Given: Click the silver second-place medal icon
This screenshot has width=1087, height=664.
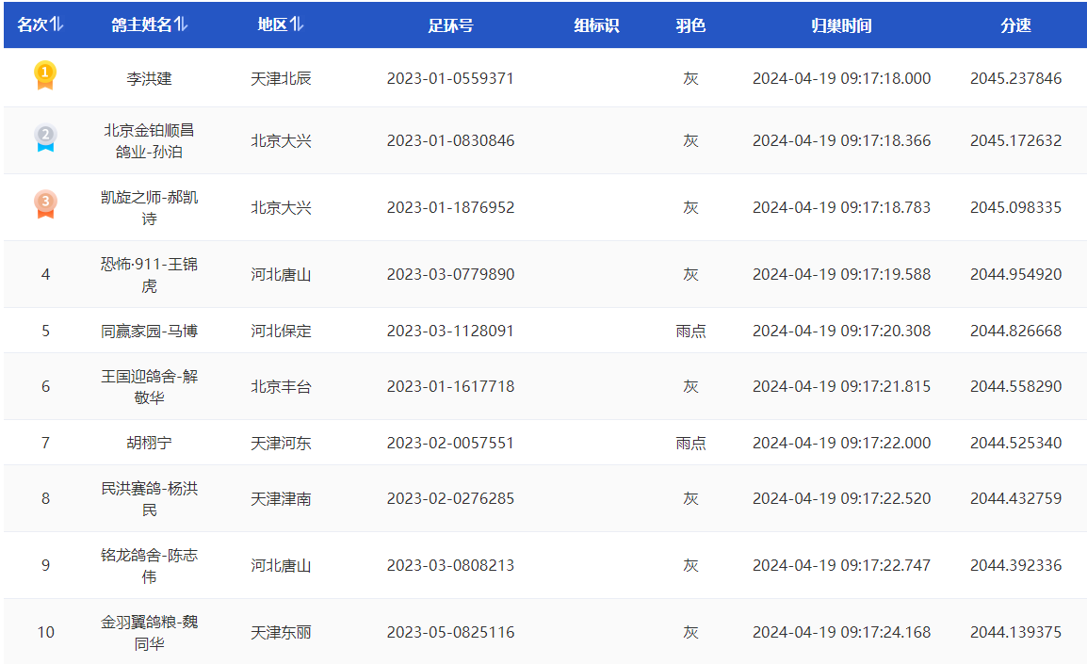Looking at the screenshot, I should coord(45,139).
